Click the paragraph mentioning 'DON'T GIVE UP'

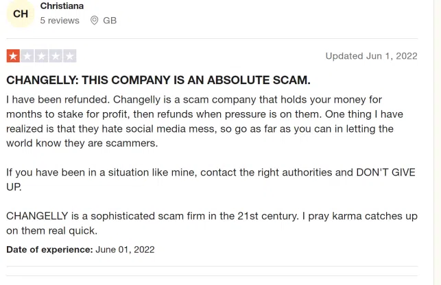(211, 179)
